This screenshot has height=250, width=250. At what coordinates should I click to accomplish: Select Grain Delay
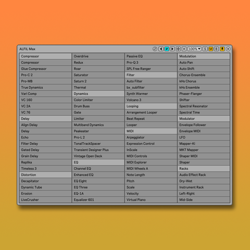[x=45, y=156]
